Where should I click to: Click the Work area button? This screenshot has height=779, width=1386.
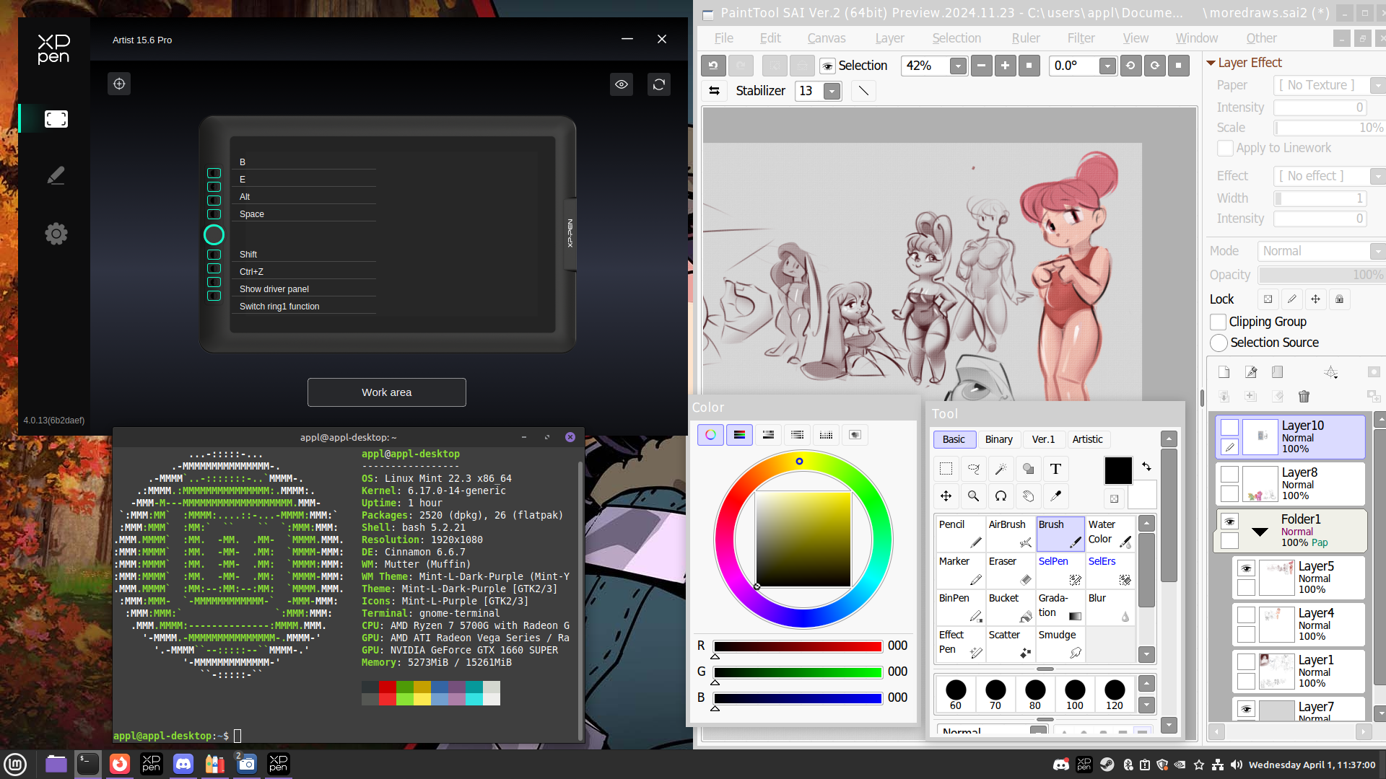(x=387, y=392)
